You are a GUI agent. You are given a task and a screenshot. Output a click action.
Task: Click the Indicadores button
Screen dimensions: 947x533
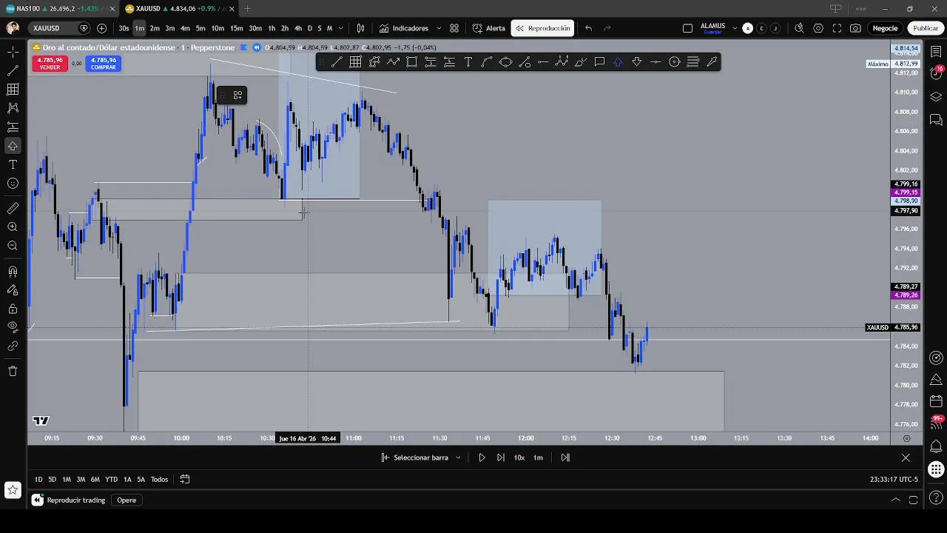pos(404,28)
